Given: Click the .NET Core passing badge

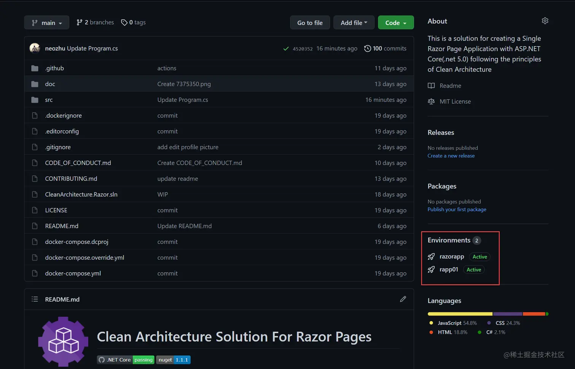Looking at the screenshot, I should (x=125, y=360).
